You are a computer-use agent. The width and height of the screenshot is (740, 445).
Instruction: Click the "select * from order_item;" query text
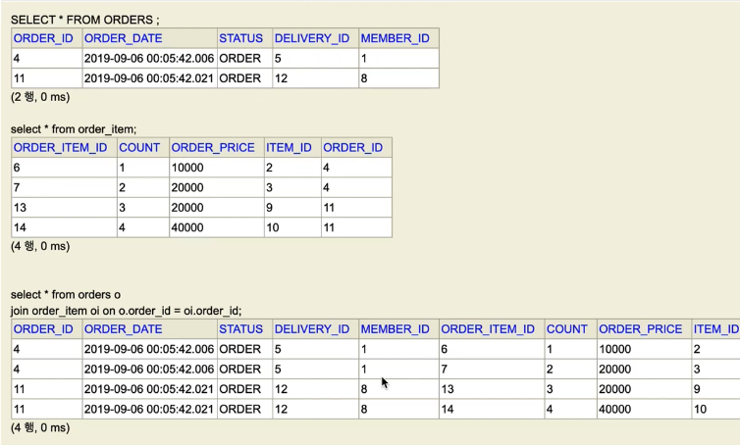(x=74, y=129)
